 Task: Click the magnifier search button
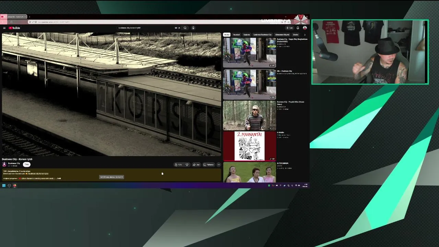[185, 28]
